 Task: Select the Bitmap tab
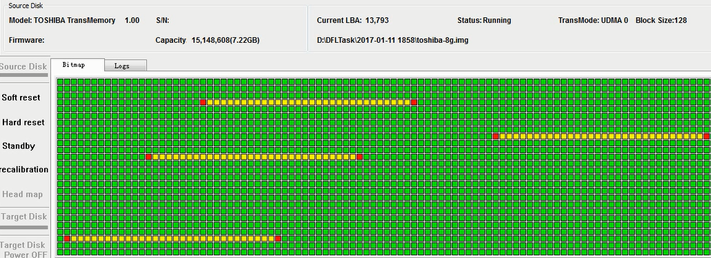coord(77,66)
